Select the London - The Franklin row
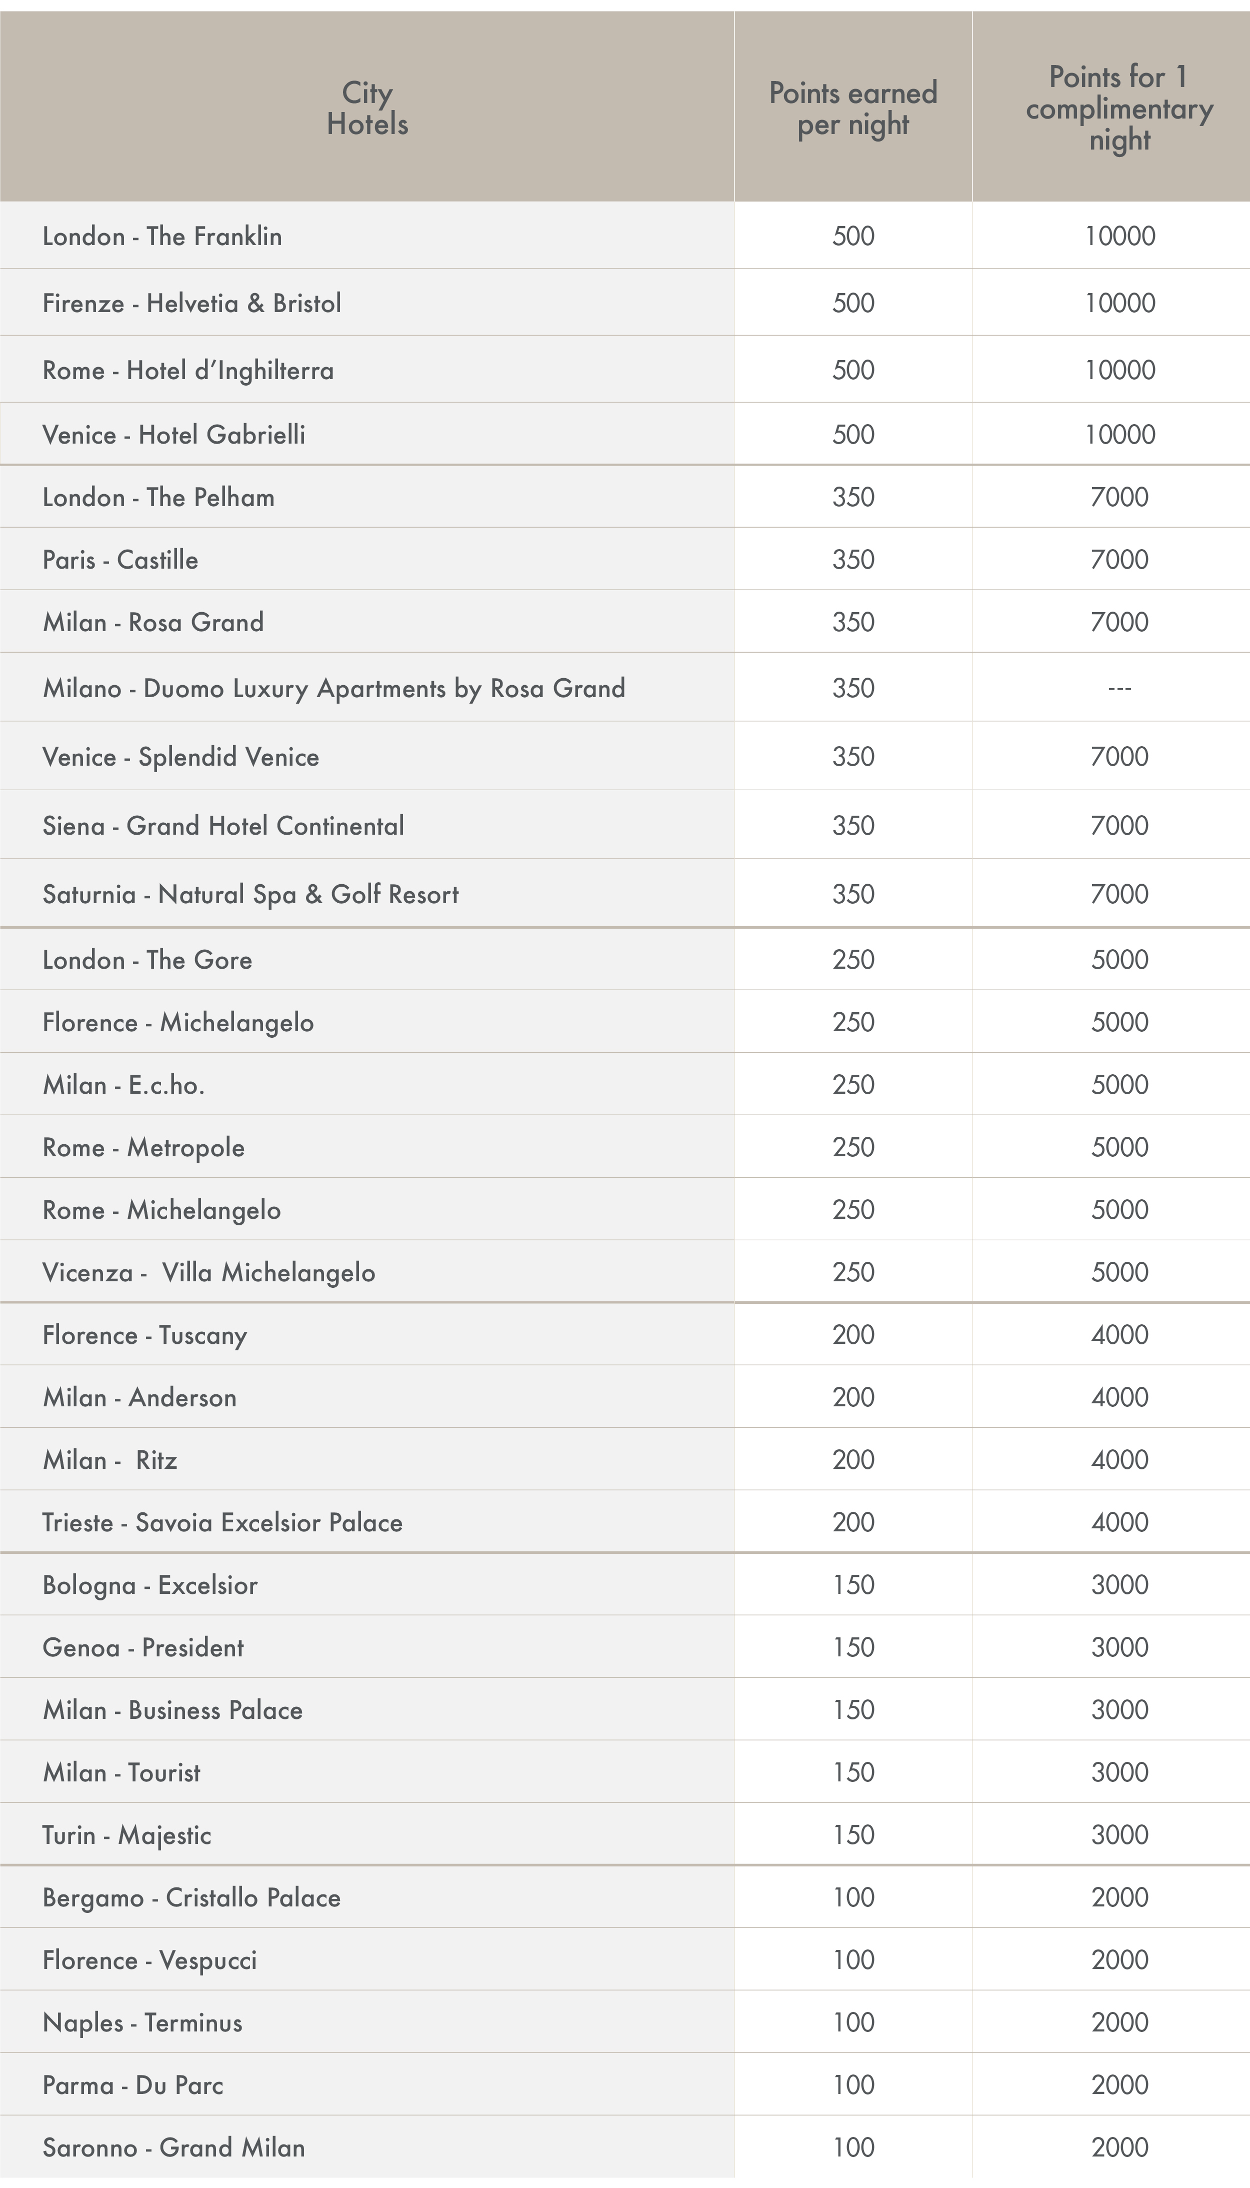The height and width of the screenshot is (2188, 1250). (625, 236)
